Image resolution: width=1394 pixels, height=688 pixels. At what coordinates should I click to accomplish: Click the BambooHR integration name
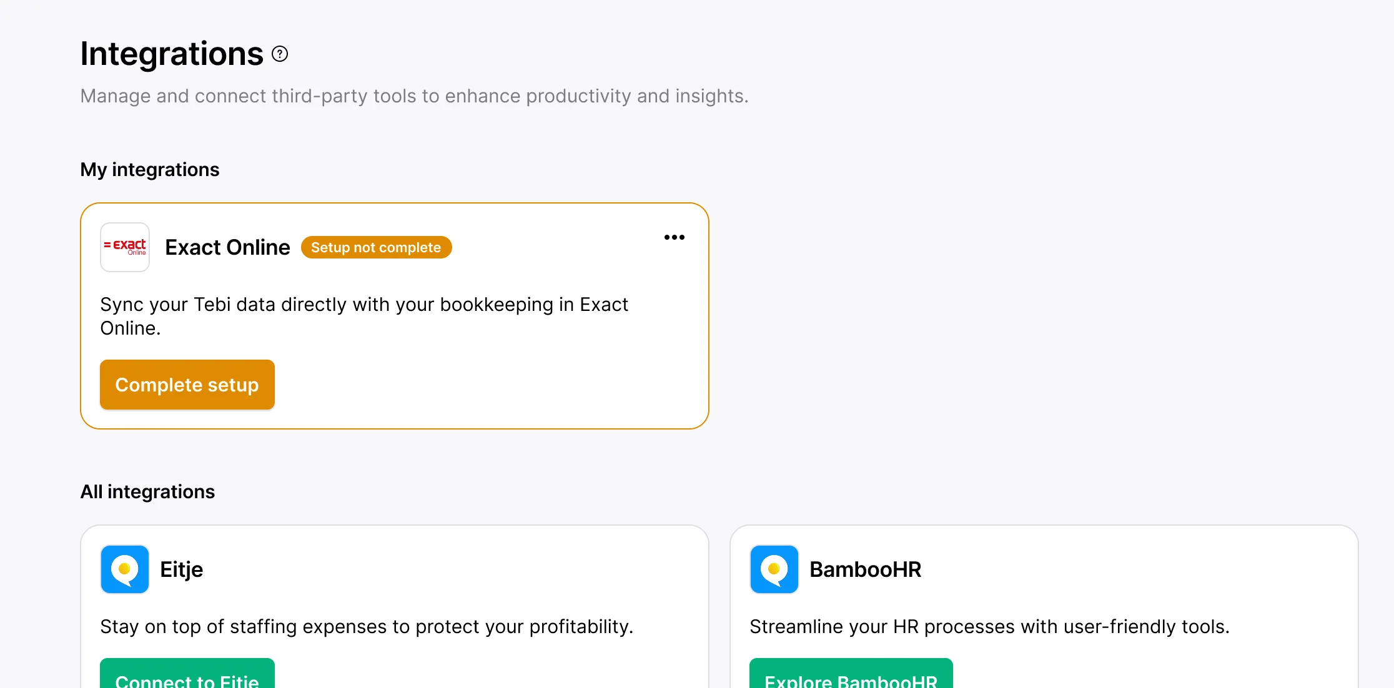865,569
